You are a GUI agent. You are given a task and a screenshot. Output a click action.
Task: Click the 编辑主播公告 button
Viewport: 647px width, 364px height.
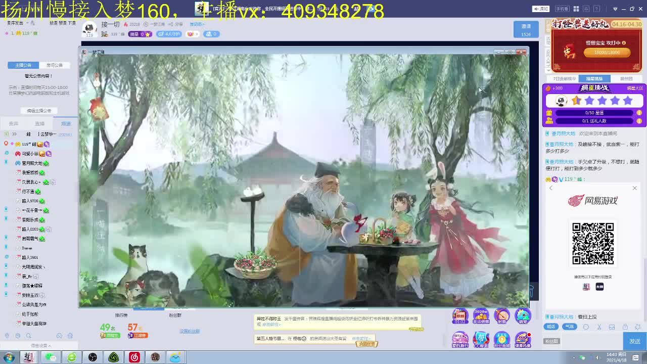(39, 111)
